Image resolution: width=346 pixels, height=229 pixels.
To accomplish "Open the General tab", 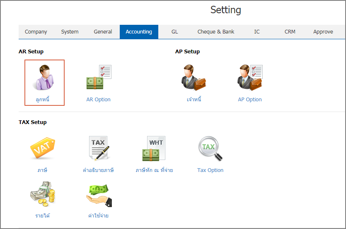I will pyautogui.click(x=103, y=32).
